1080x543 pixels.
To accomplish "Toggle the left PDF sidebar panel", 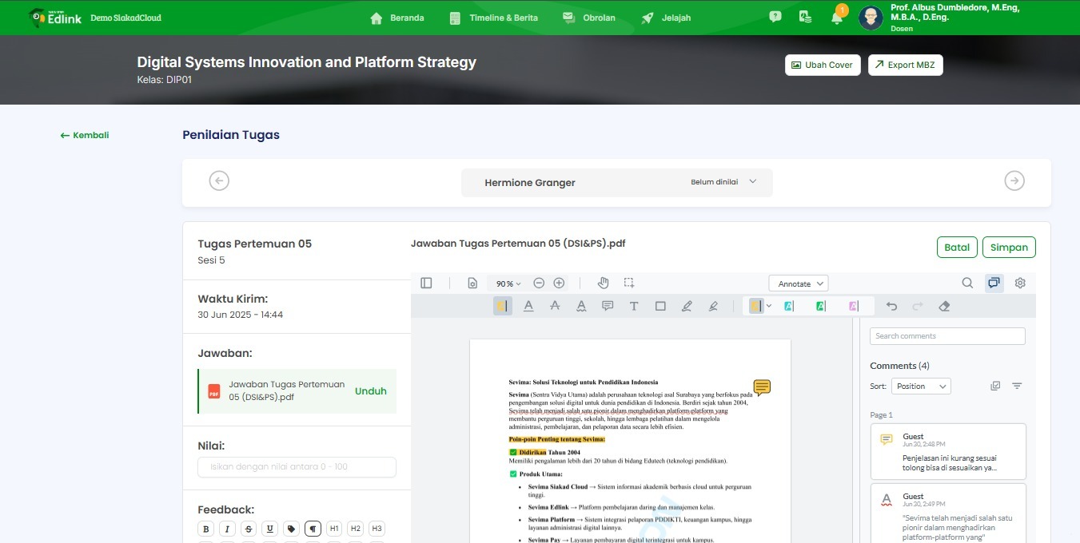I will 426,283.
